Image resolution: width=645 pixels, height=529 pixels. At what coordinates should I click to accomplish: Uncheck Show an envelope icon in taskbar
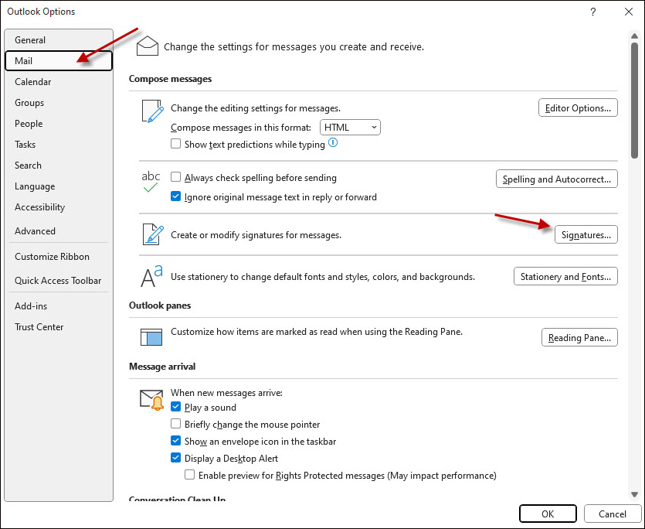175,441
